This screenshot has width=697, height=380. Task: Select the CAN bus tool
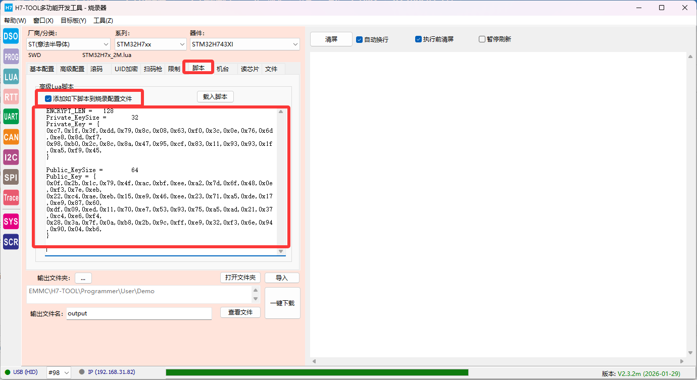coord(11,137)
